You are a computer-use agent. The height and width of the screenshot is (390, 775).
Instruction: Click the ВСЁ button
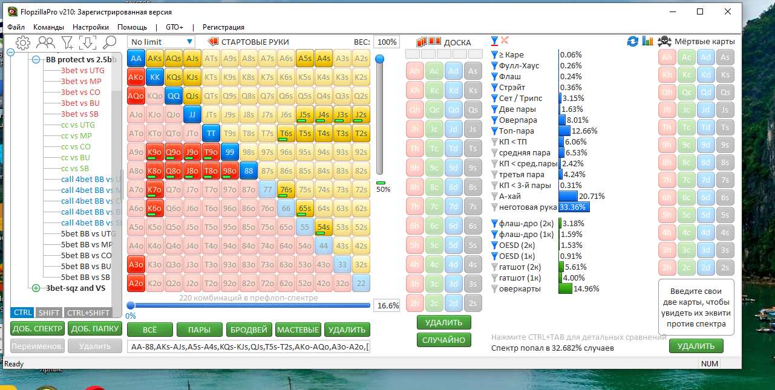[149, 330]
